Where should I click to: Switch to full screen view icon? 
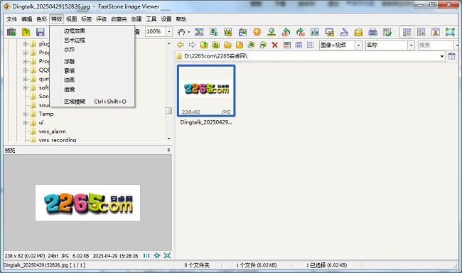(450, 32)
